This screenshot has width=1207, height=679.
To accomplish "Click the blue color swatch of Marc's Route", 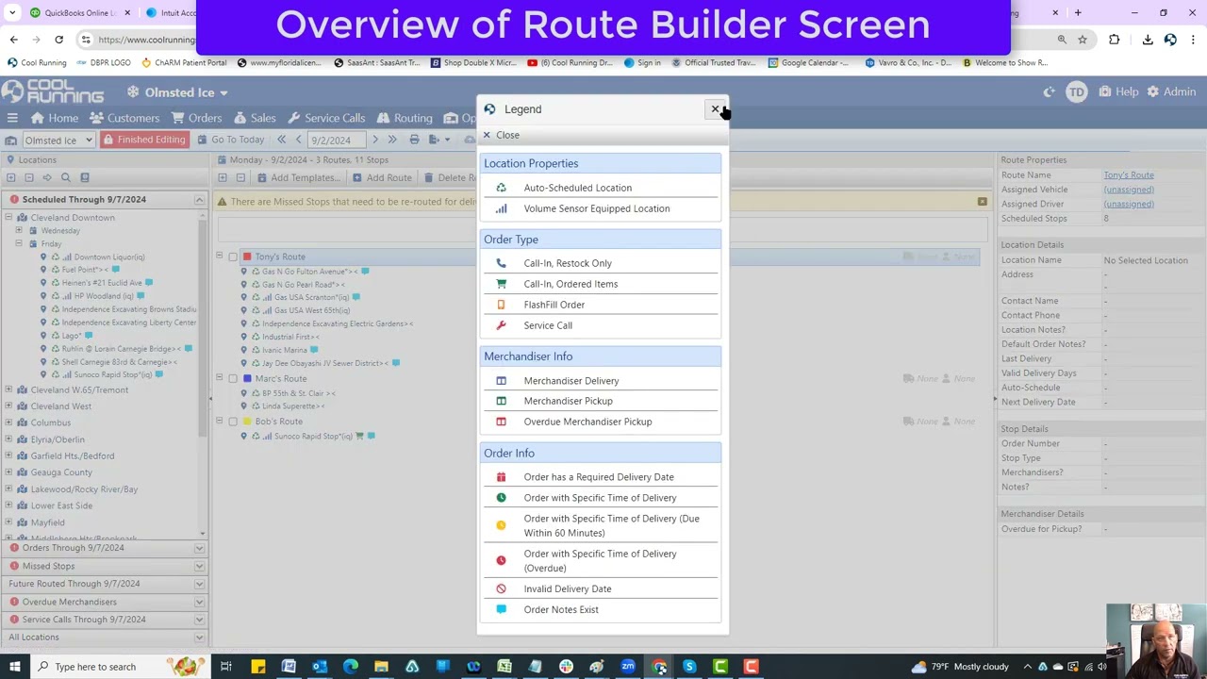I will tap(247, 379).
